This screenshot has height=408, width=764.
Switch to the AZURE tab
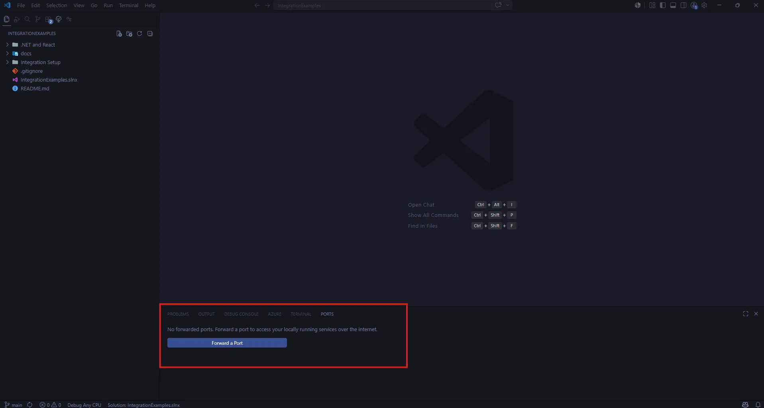(275, 314)
